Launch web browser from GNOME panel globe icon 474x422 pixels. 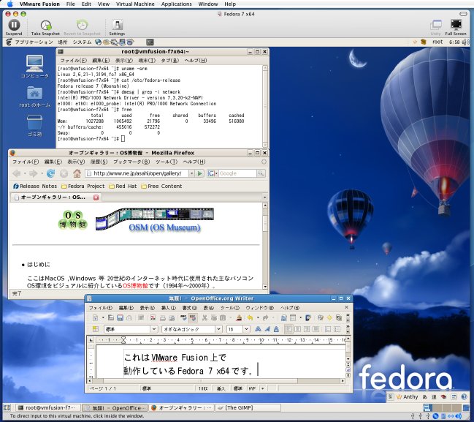tap(99, 42)
